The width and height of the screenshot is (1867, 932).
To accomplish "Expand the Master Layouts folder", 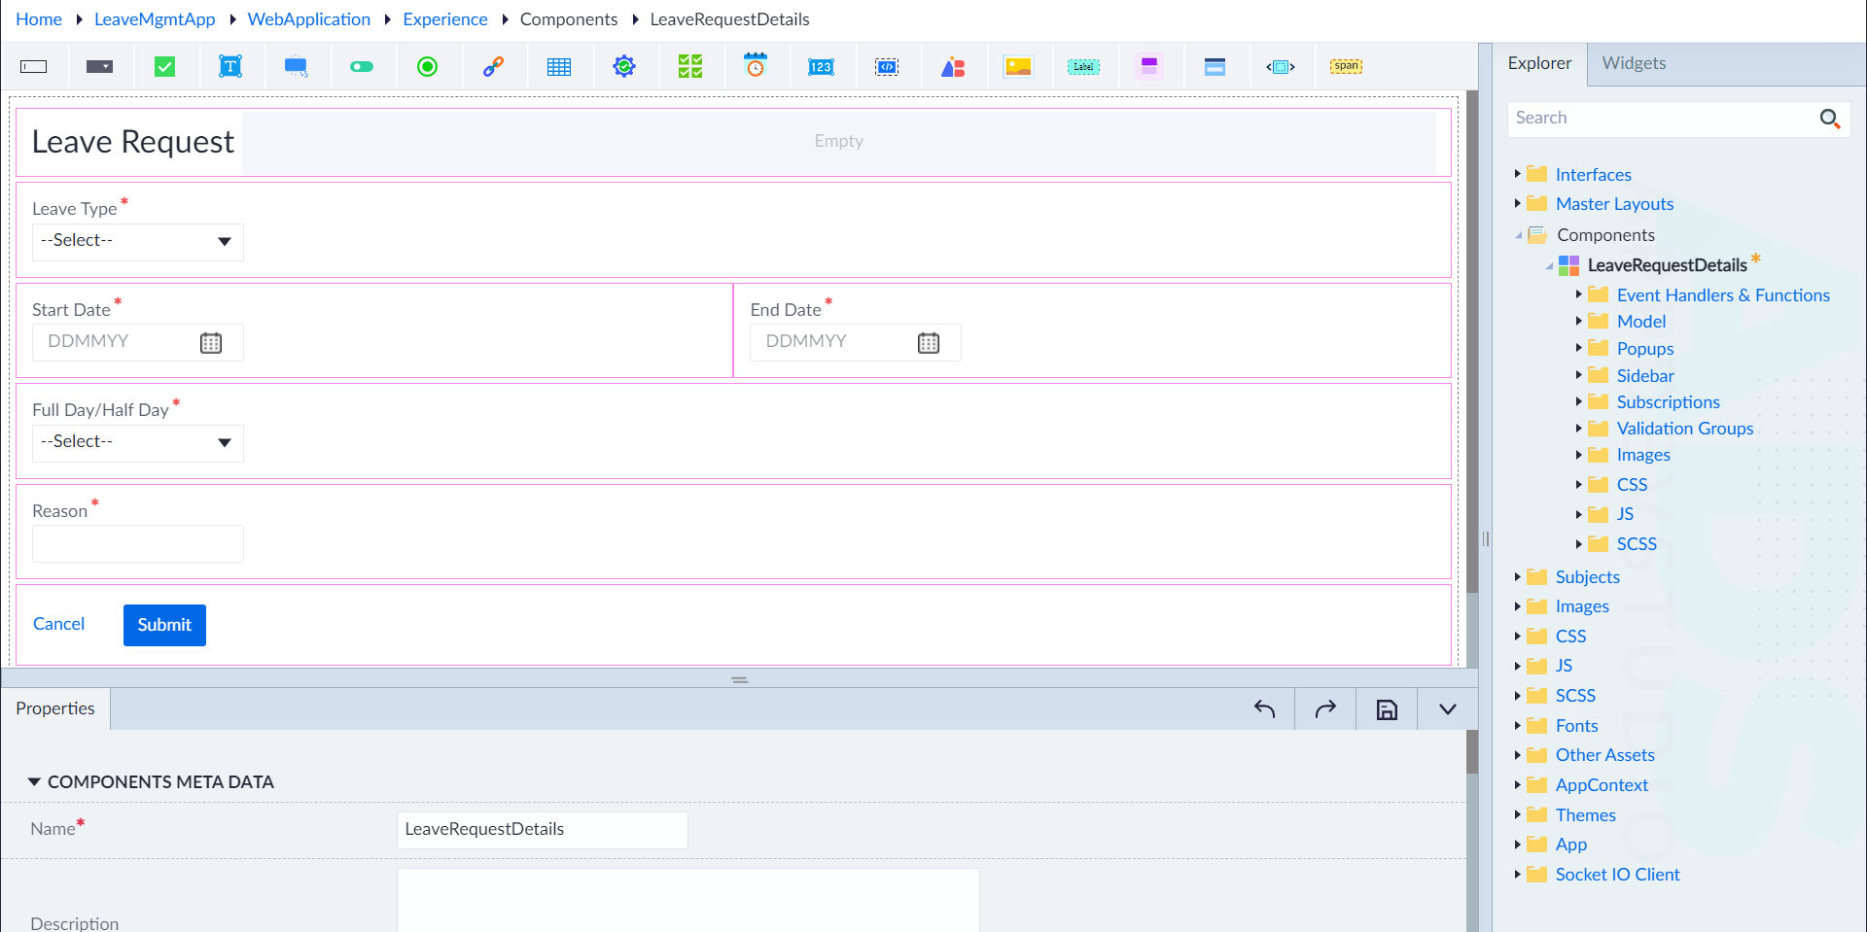I will [x=1517, y=203].
